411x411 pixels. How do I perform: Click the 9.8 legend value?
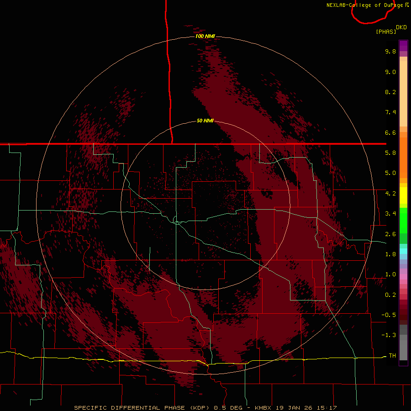(x=390, y=51)
